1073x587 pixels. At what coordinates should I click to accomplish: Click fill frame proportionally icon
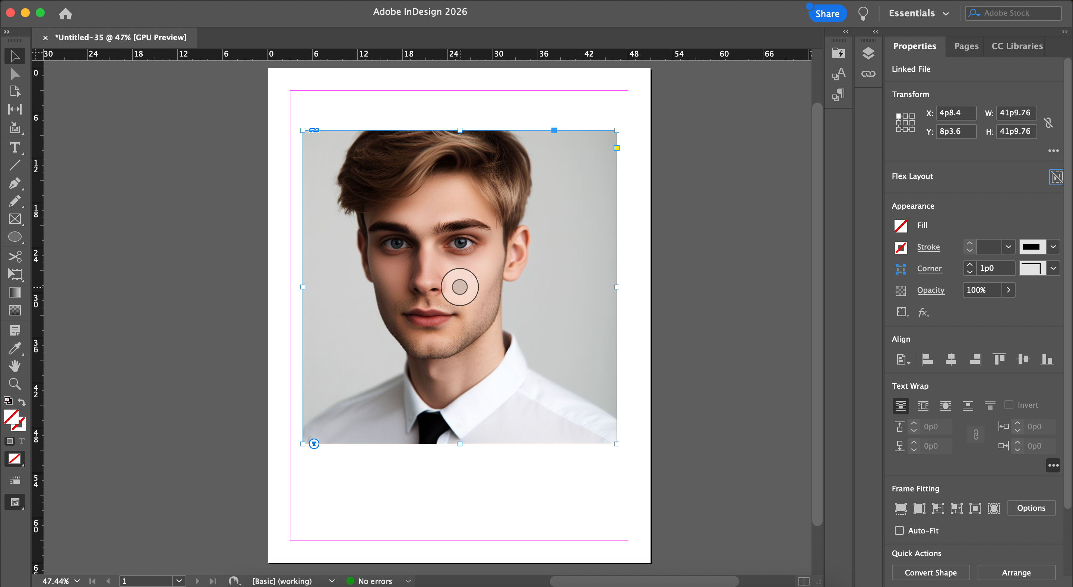[x=901, y=508]
